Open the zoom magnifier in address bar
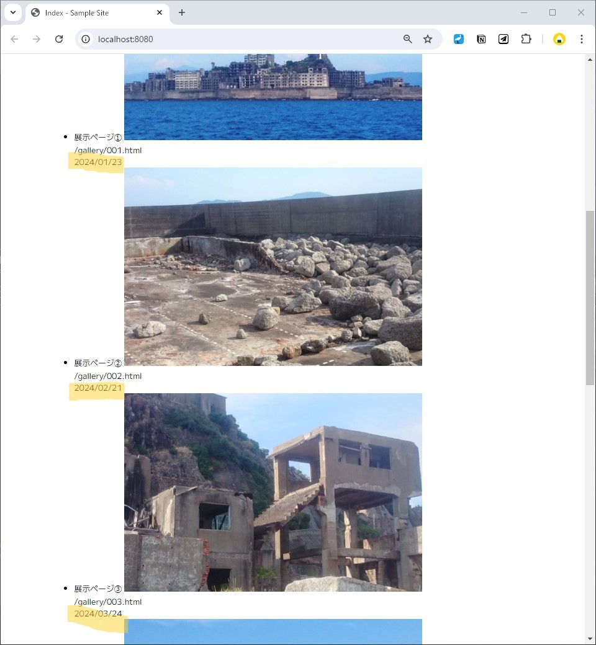The height and width of the screenshot is (645, 596). (x=407, y=39)
